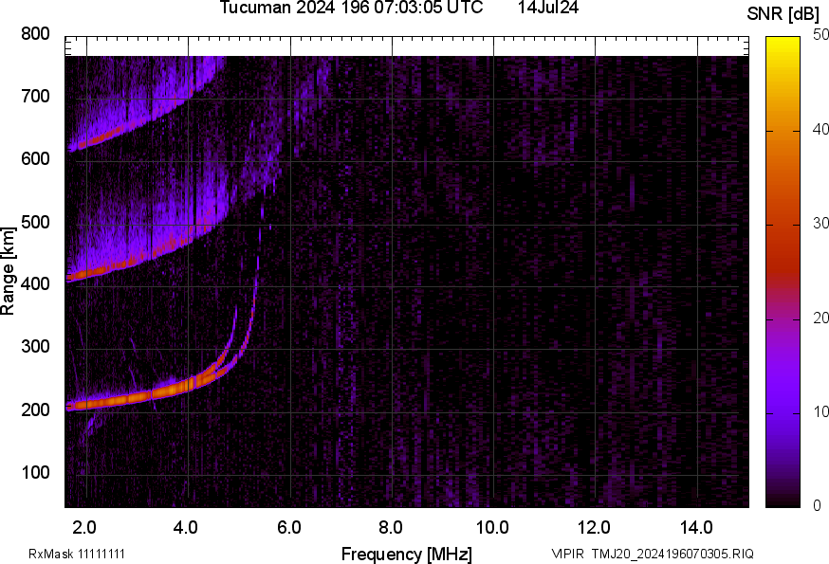Click the colorbar value 20
The width and height of the screenshot is (829, 564).
[820, 318]
